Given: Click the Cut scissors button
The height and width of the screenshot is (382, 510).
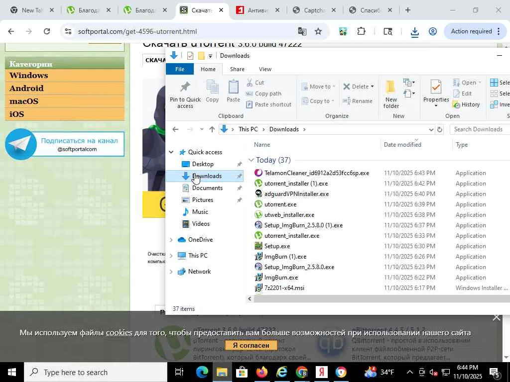Looking at the screenshot, I should click(255, 83).
